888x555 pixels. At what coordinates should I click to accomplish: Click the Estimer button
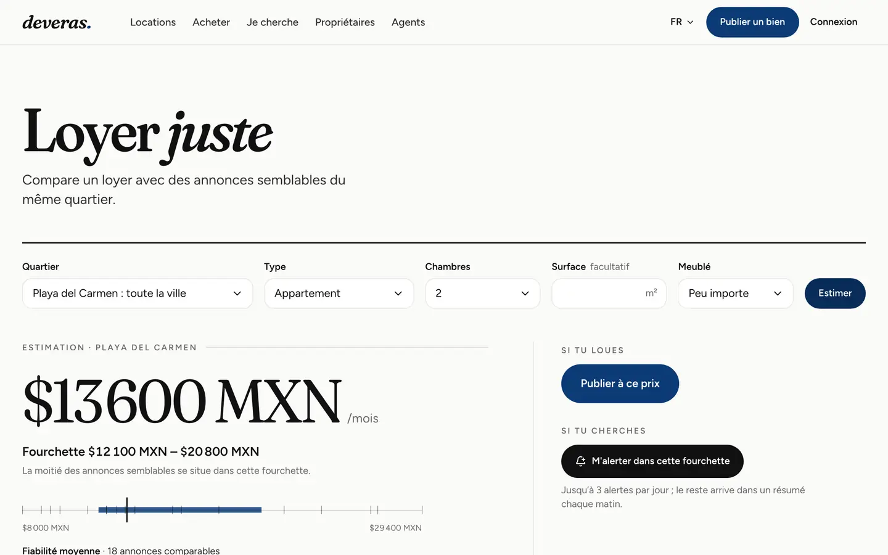pyautogui.click(x=835, y=294)
